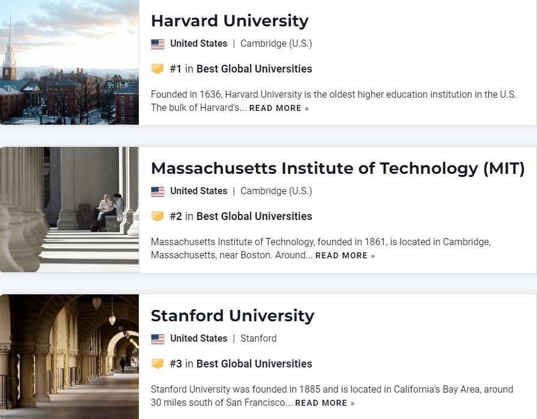Image resolution: width=537 pixels, height=419 pixels.
Task: Click the US flag icon beside Harvard University
Action: point(158,43)
